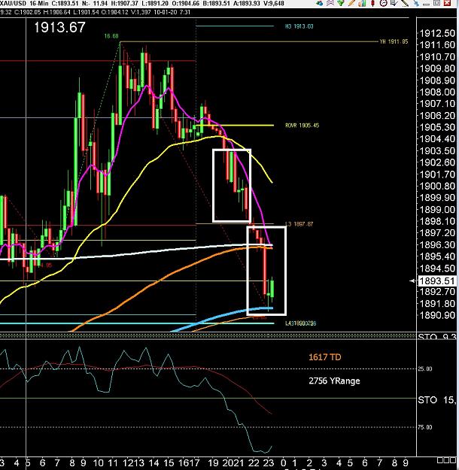459x470 pixels.
Task: Click the YH 1911.05 level label
Action: pos(394,41)
